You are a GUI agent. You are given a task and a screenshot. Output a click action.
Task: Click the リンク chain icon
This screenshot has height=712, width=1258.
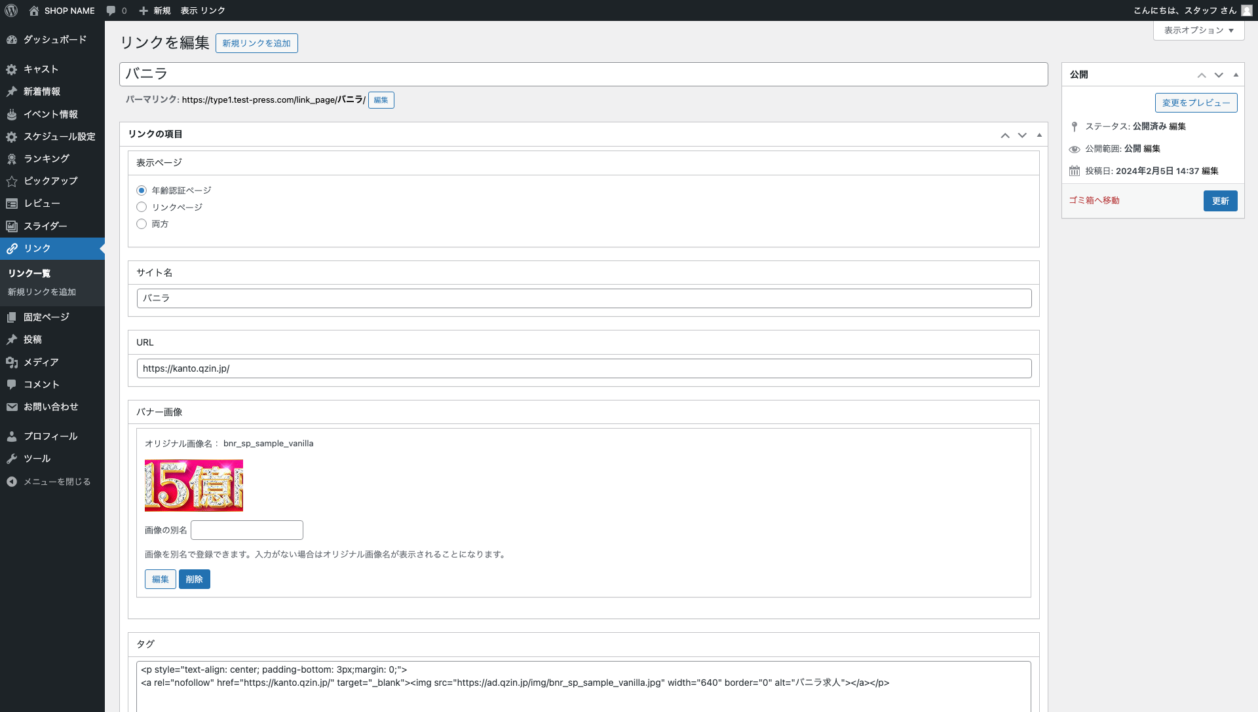[12, 249]
